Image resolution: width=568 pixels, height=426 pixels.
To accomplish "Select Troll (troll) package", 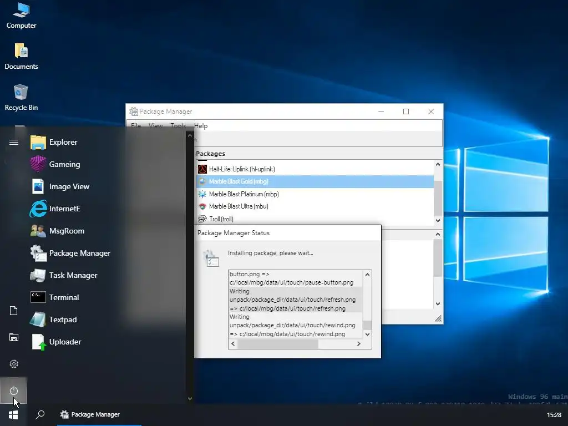I will click(315, 219).
